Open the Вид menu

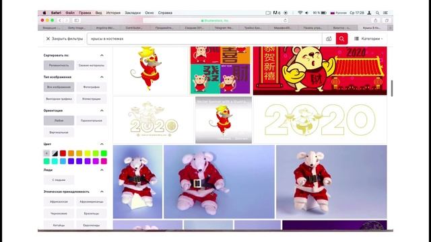coord(99,13)
